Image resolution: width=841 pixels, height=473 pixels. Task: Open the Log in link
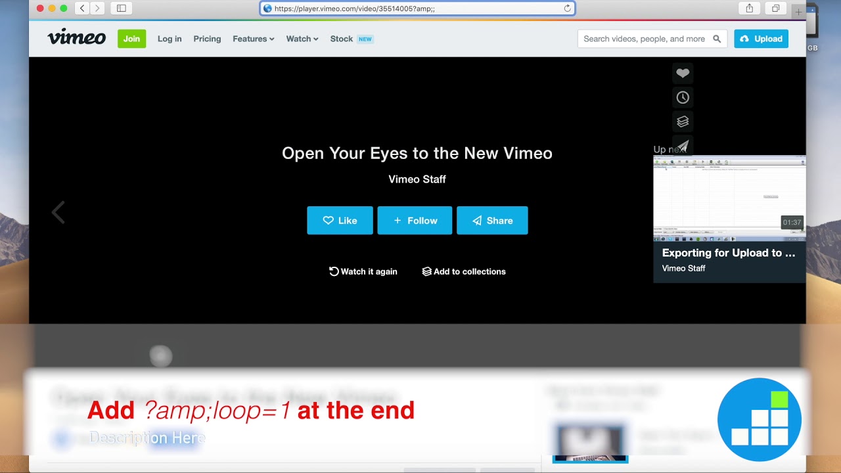(170, 39)
